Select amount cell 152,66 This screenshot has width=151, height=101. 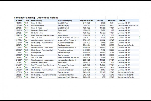(102, 65)
